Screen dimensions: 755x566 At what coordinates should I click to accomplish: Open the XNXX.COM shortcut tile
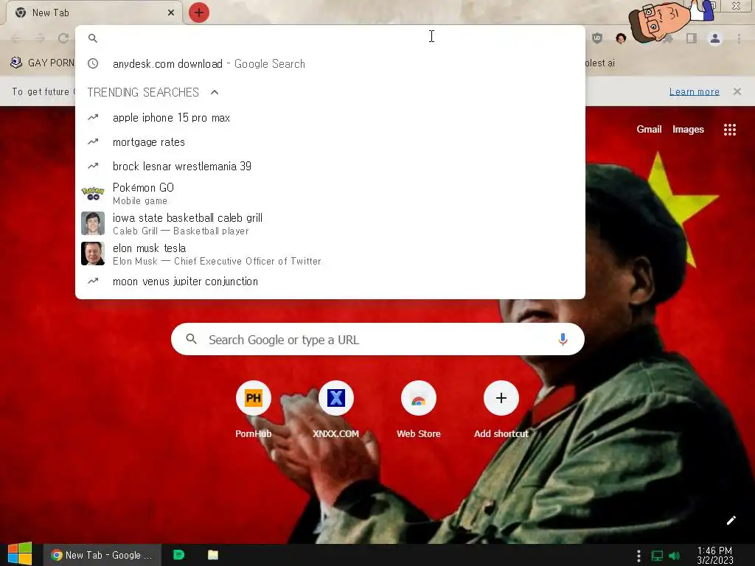pyautogui.click(x=335, y=410)
